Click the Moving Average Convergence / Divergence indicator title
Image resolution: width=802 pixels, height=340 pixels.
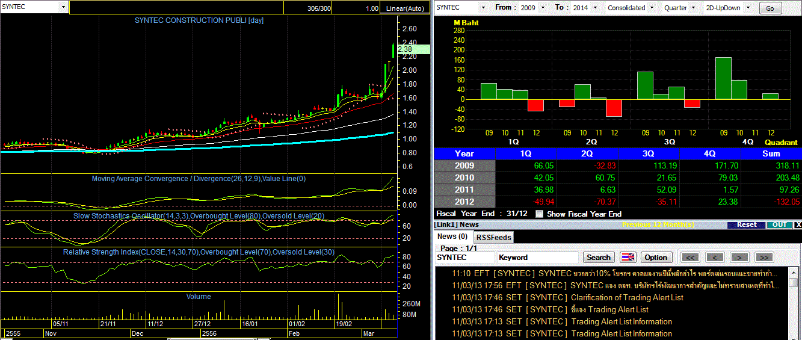coord(199,179)
